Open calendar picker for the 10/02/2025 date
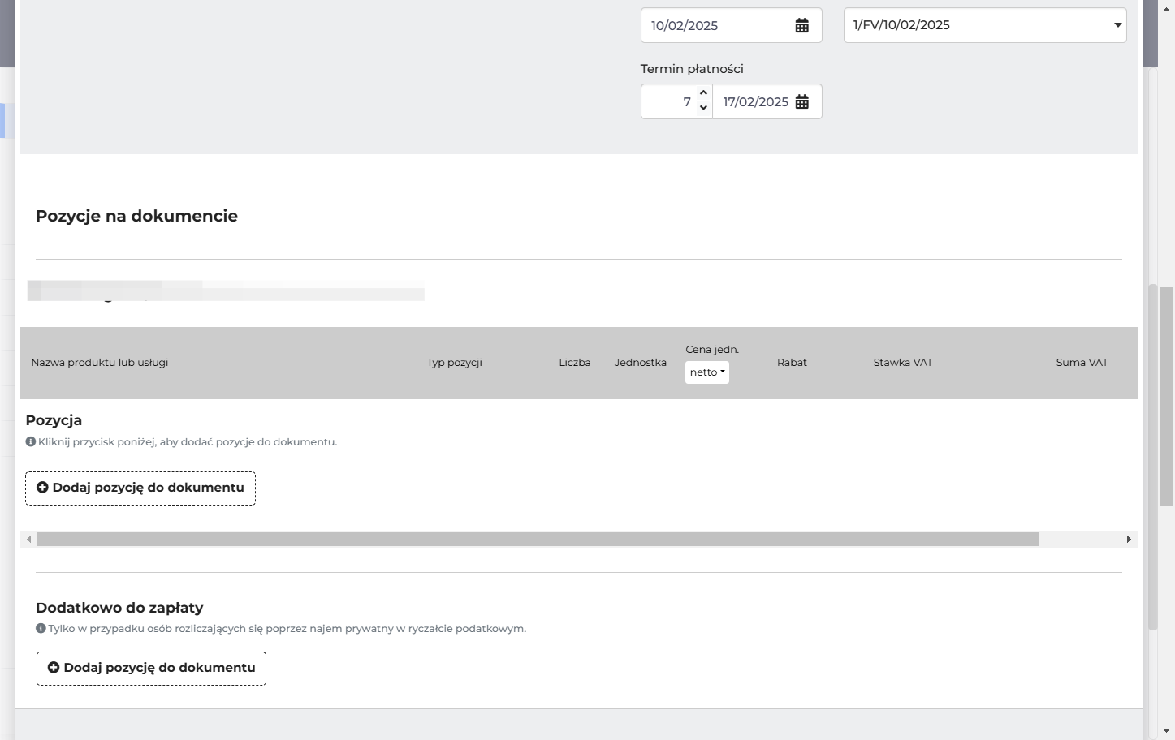1175x740 pixels. (801, 25)
